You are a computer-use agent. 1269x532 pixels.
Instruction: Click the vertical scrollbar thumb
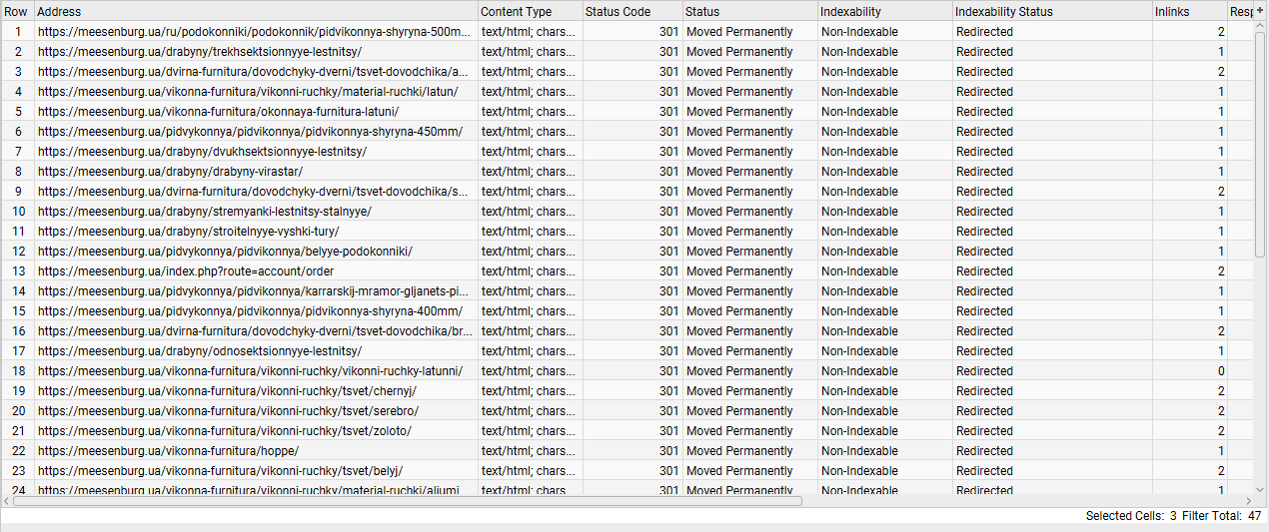tap(1260, 145)
